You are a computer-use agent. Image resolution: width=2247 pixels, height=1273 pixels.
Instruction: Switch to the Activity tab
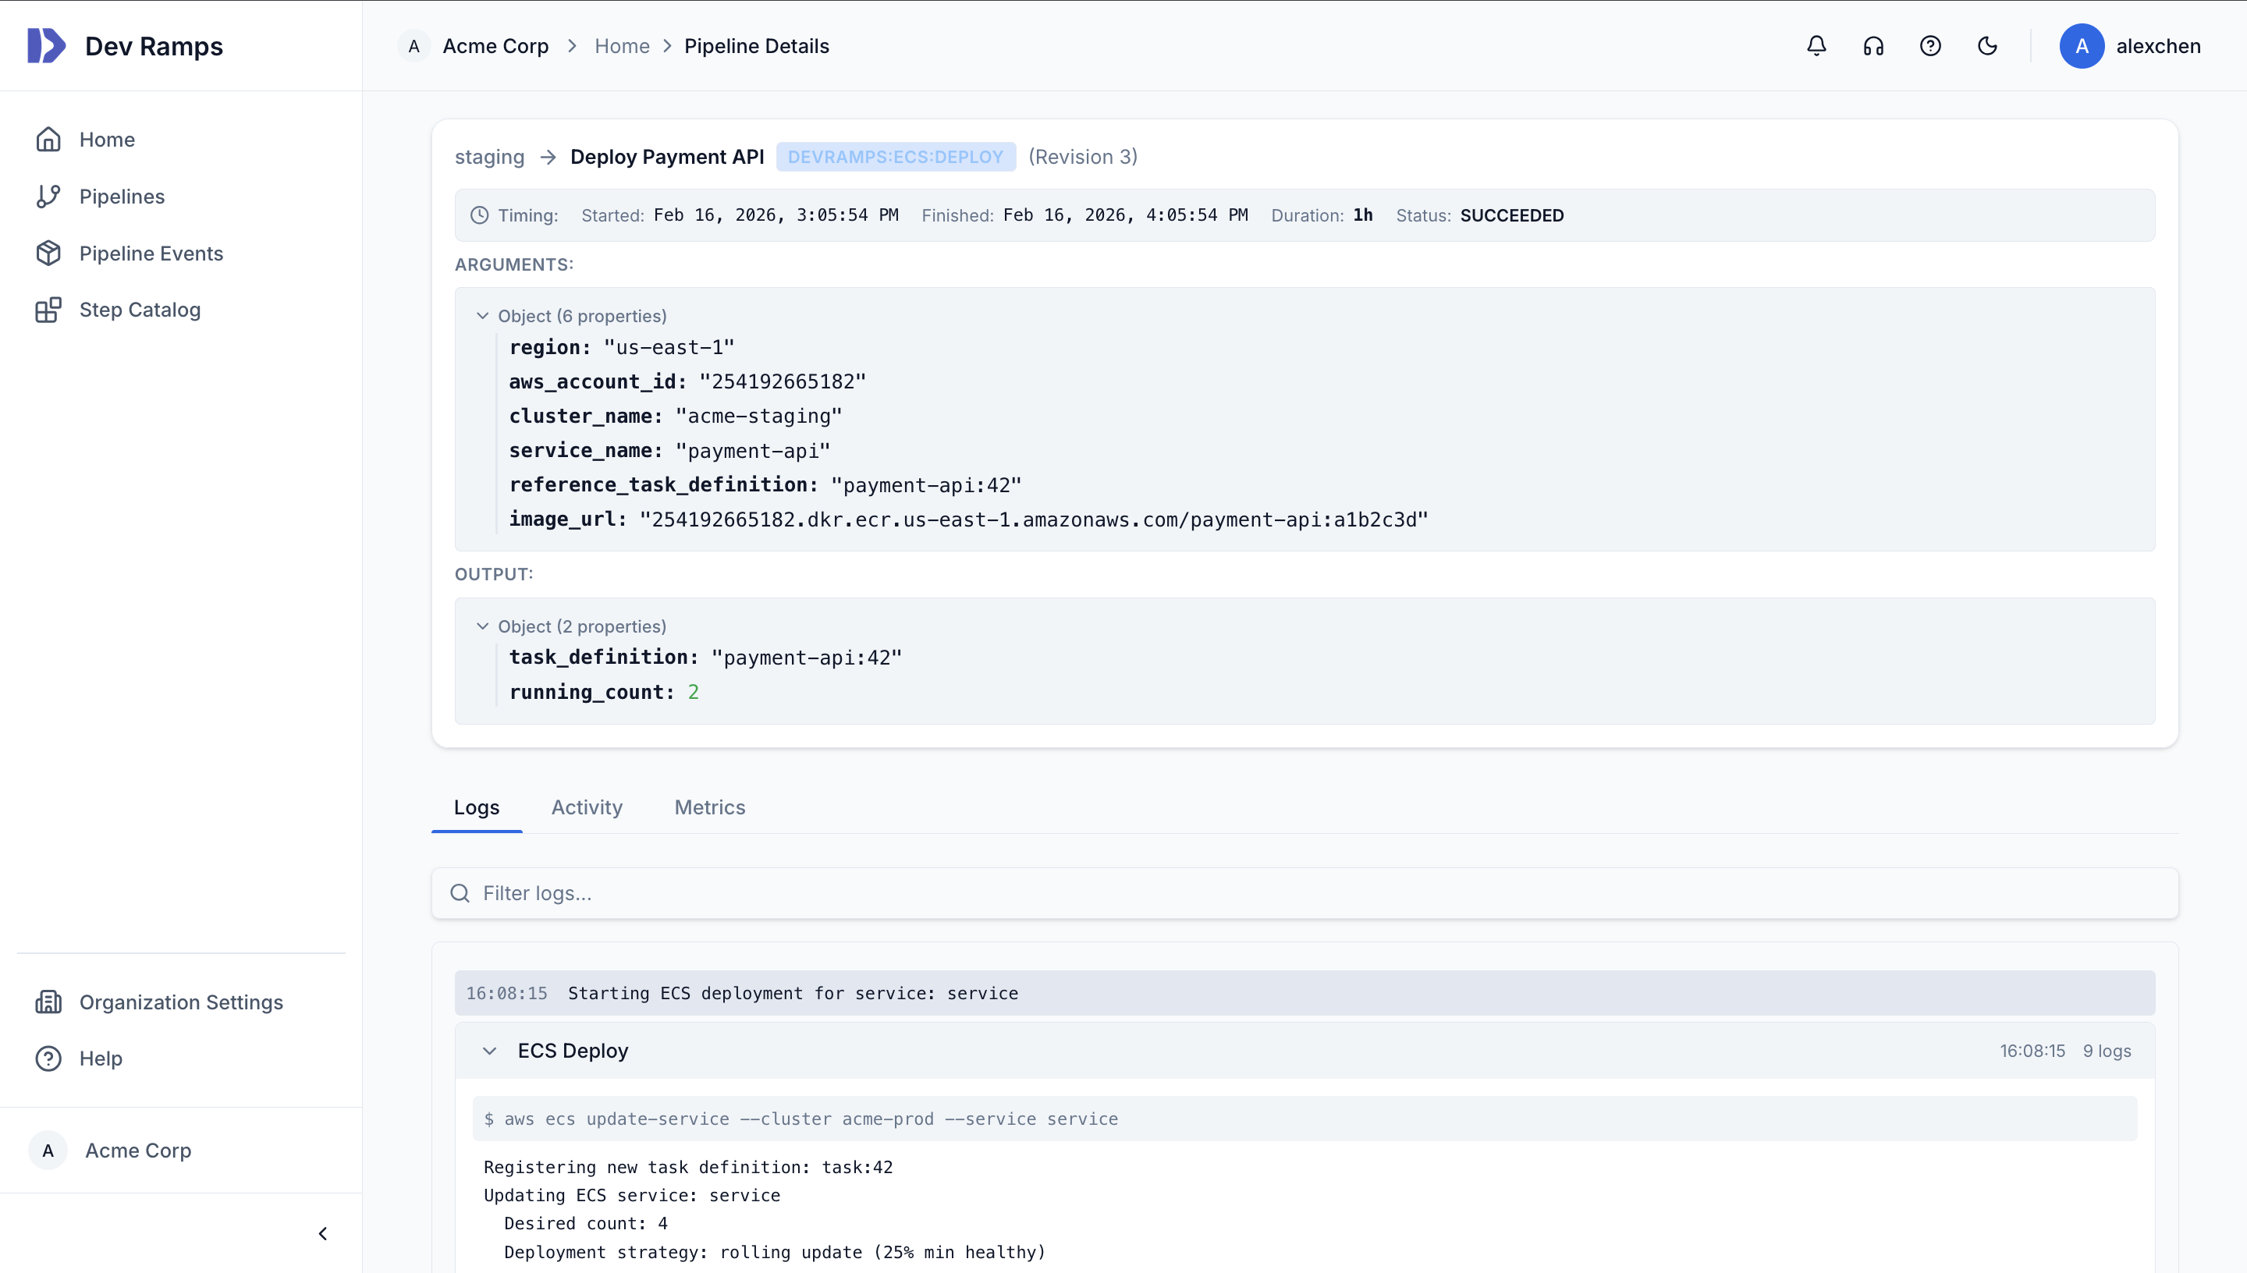coord(586,807)
